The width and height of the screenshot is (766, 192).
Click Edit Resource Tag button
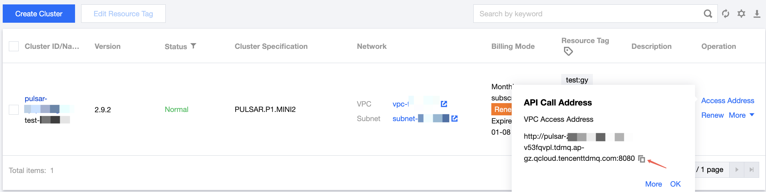coord(123,14)
